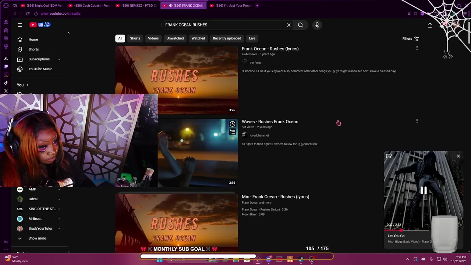Image resolution: width=471 pixels, height=265 pixels.
Task: Open Frank Ocean - Rushes (lyrics) title
Action: point(270,49)
